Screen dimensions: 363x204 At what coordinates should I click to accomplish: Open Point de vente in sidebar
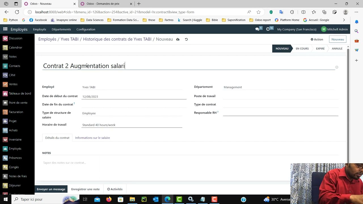pos(15,103)
